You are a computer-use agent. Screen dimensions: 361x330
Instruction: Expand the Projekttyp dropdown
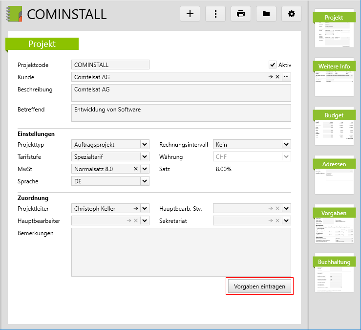[x=144, y=144]
